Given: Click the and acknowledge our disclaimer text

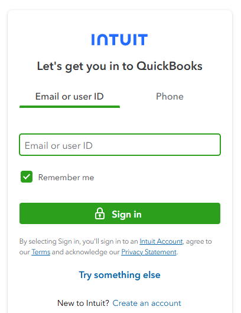Looking at the screenshot, I should (86, 252).
